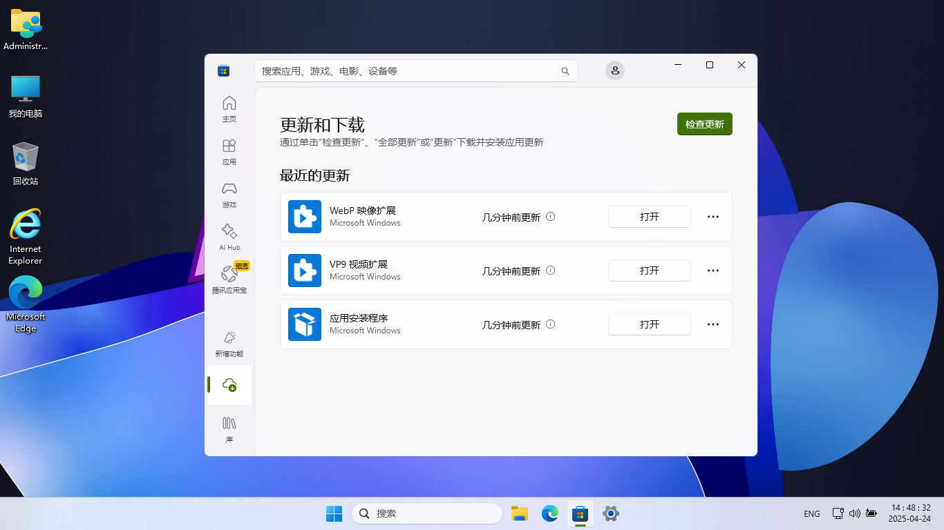Minimize the Microsoft Store window

click(678, 65)
